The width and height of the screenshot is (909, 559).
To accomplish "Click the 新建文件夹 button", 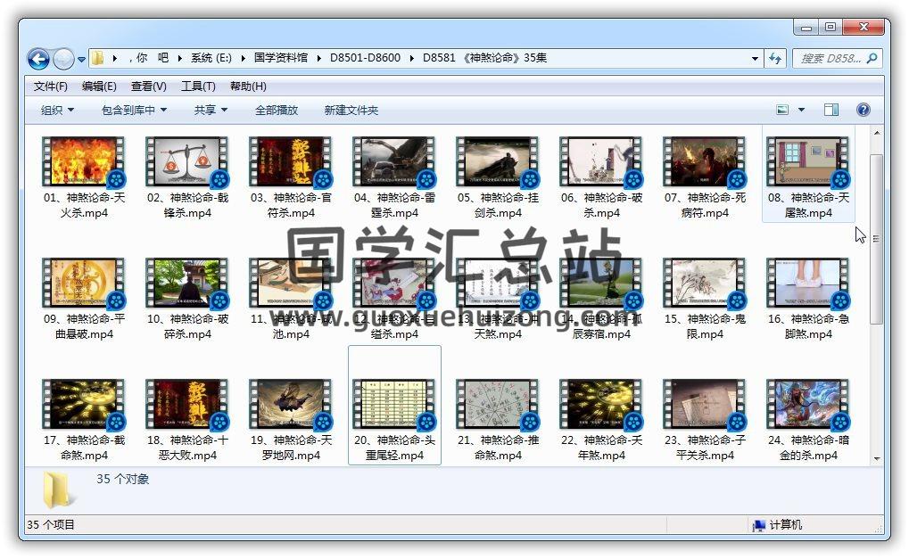I will pyautogui.click(x=351, y=110).
